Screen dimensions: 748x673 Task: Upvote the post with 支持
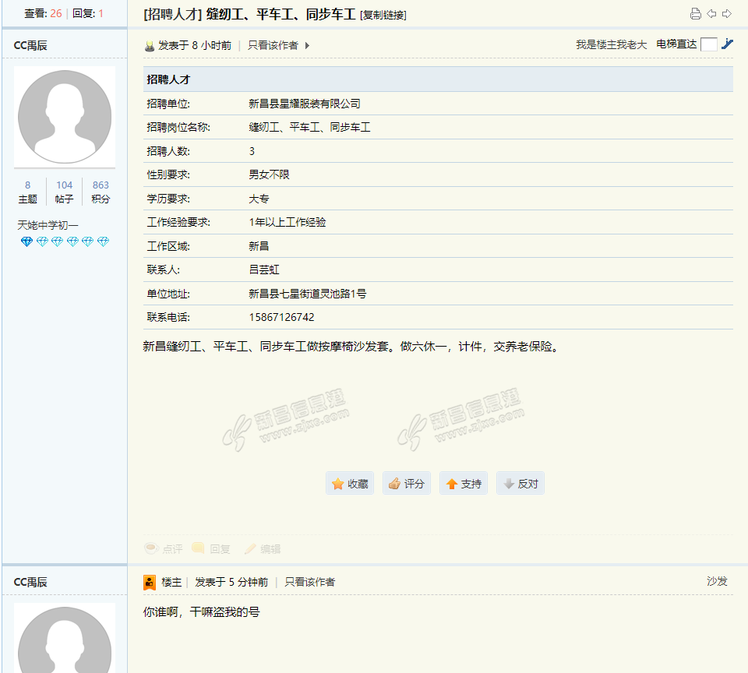[x=464, y=484]
